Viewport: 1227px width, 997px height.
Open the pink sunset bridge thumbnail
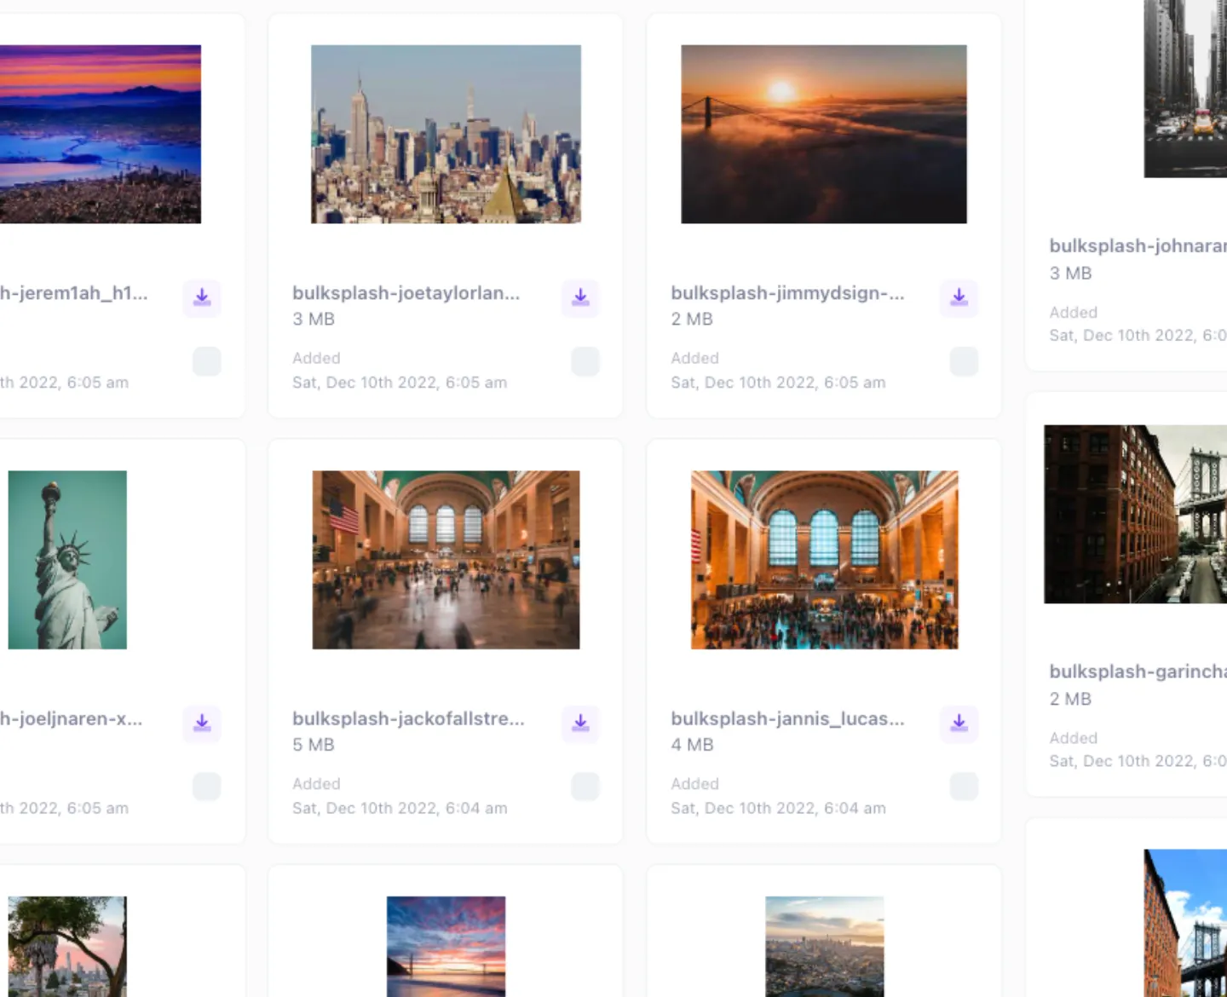446,947
